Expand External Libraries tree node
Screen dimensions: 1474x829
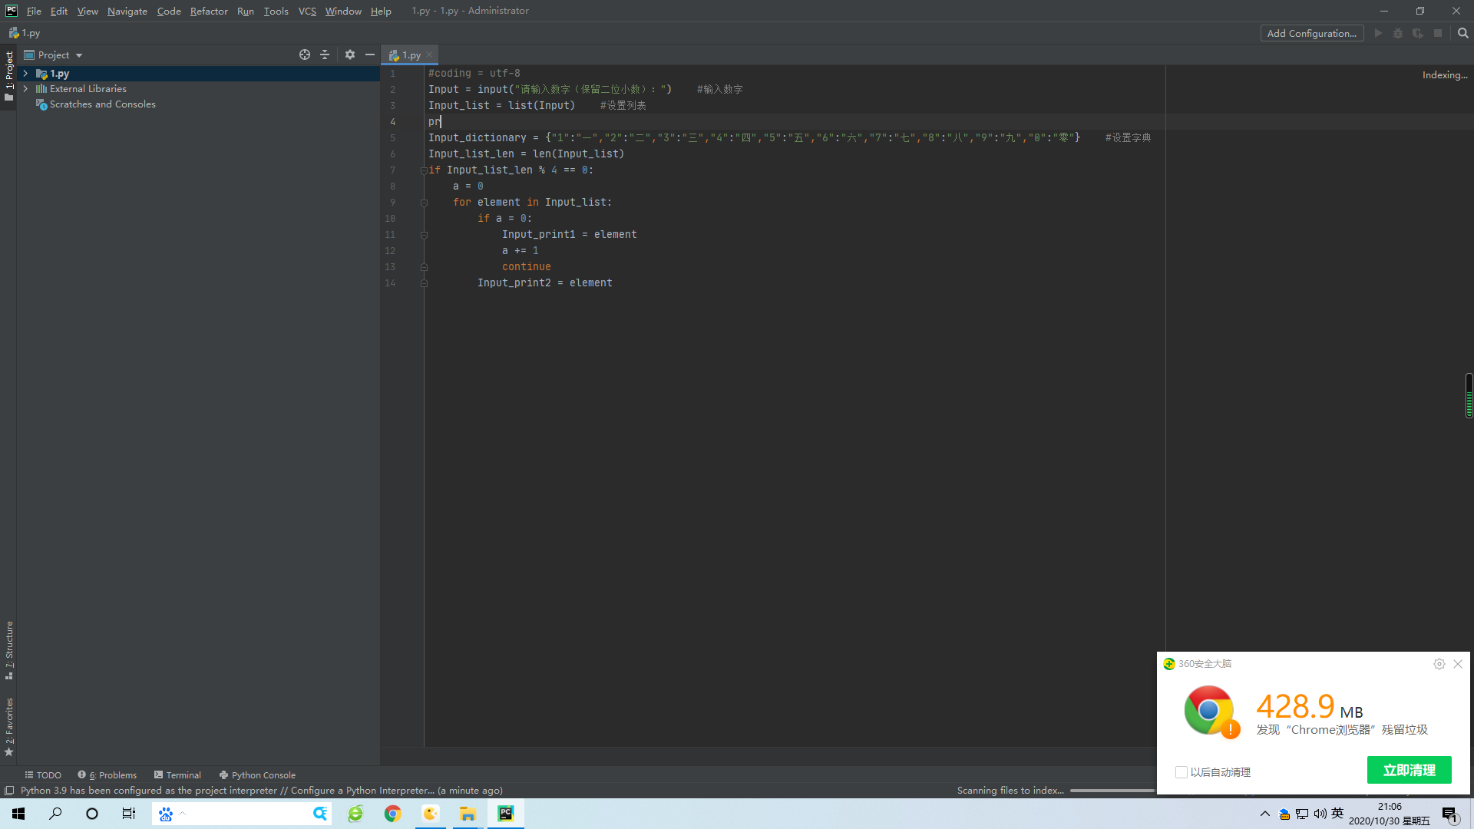click(25, 89)
